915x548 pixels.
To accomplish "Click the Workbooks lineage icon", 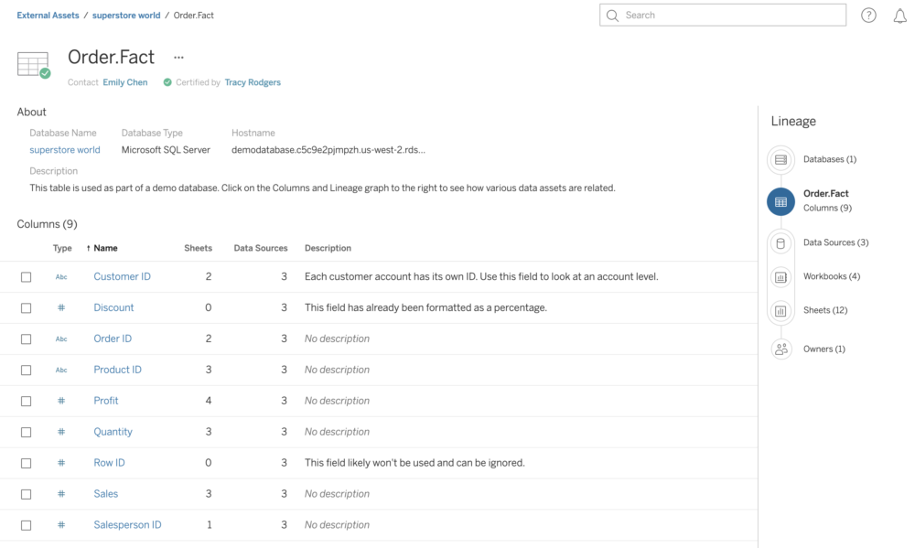I will click(x=780, y=276).
